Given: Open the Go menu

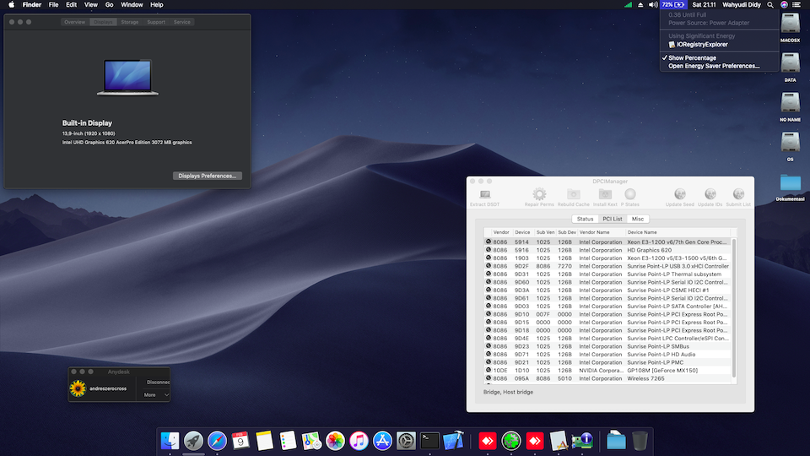Looking at the screenshot, I should [x=109, y=5].
